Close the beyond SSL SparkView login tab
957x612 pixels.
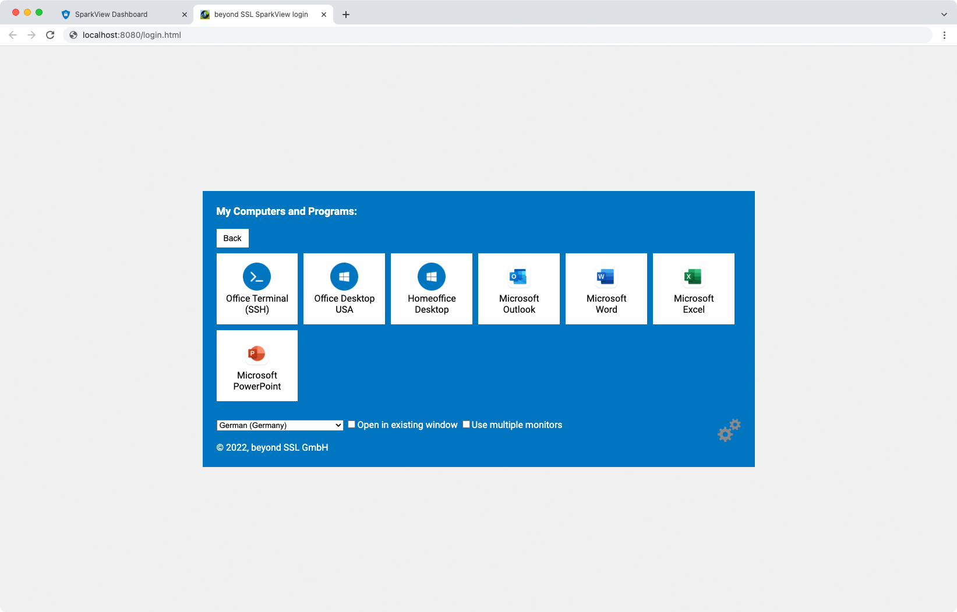[x=324, y=15]
